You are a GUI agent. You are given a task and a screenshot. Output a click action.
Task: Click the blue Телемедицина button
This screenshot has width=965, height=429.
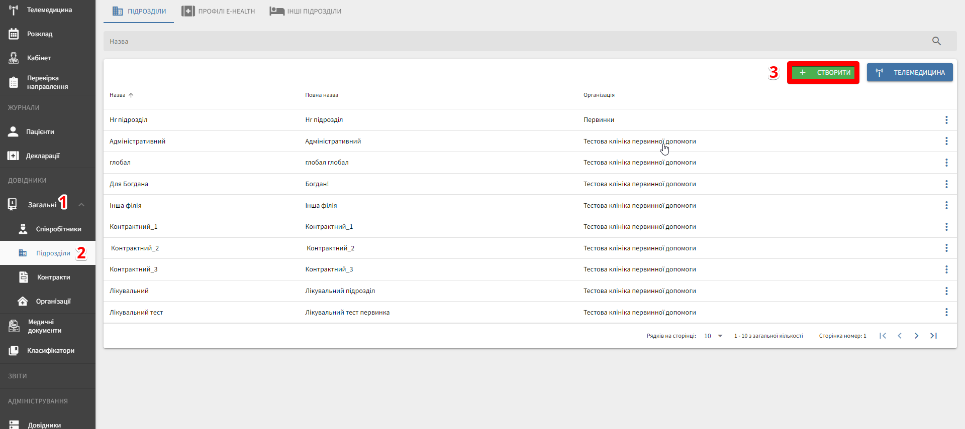(910, 73)
